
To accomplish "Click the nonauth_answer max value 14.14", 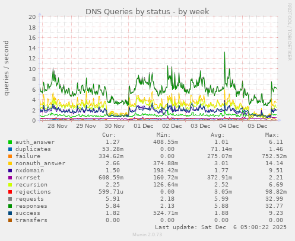I will click(274, 163).
